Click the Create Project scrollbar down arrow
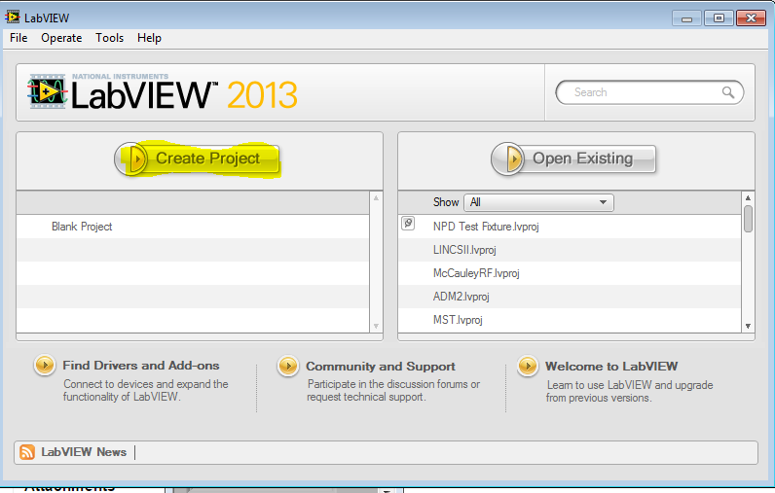The width and height of the screenshot is (775, 493). pyautogui.click(x=376, y=326)
